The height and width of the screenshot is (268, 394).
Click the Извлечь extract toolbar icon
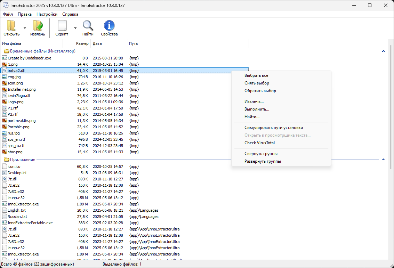38,26
